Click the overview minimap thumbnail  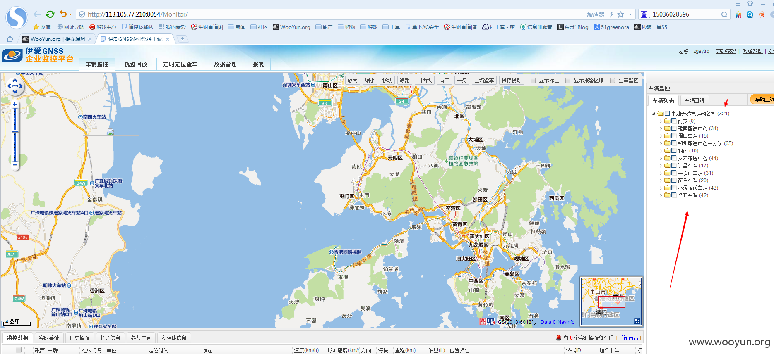pos(611,301)
